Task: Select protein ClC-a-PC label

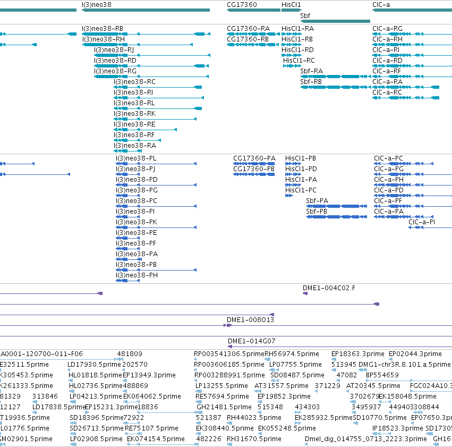Action: click(389, 158)
